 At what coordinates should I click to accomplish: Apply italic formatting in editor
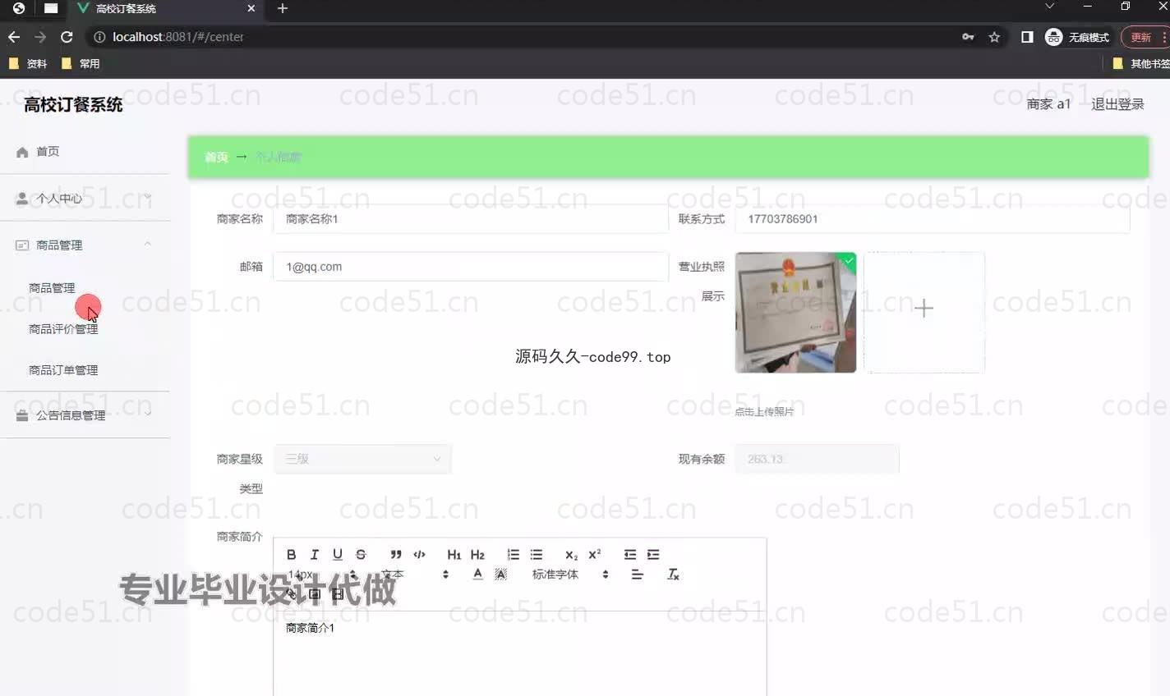[x=314, y=555]
